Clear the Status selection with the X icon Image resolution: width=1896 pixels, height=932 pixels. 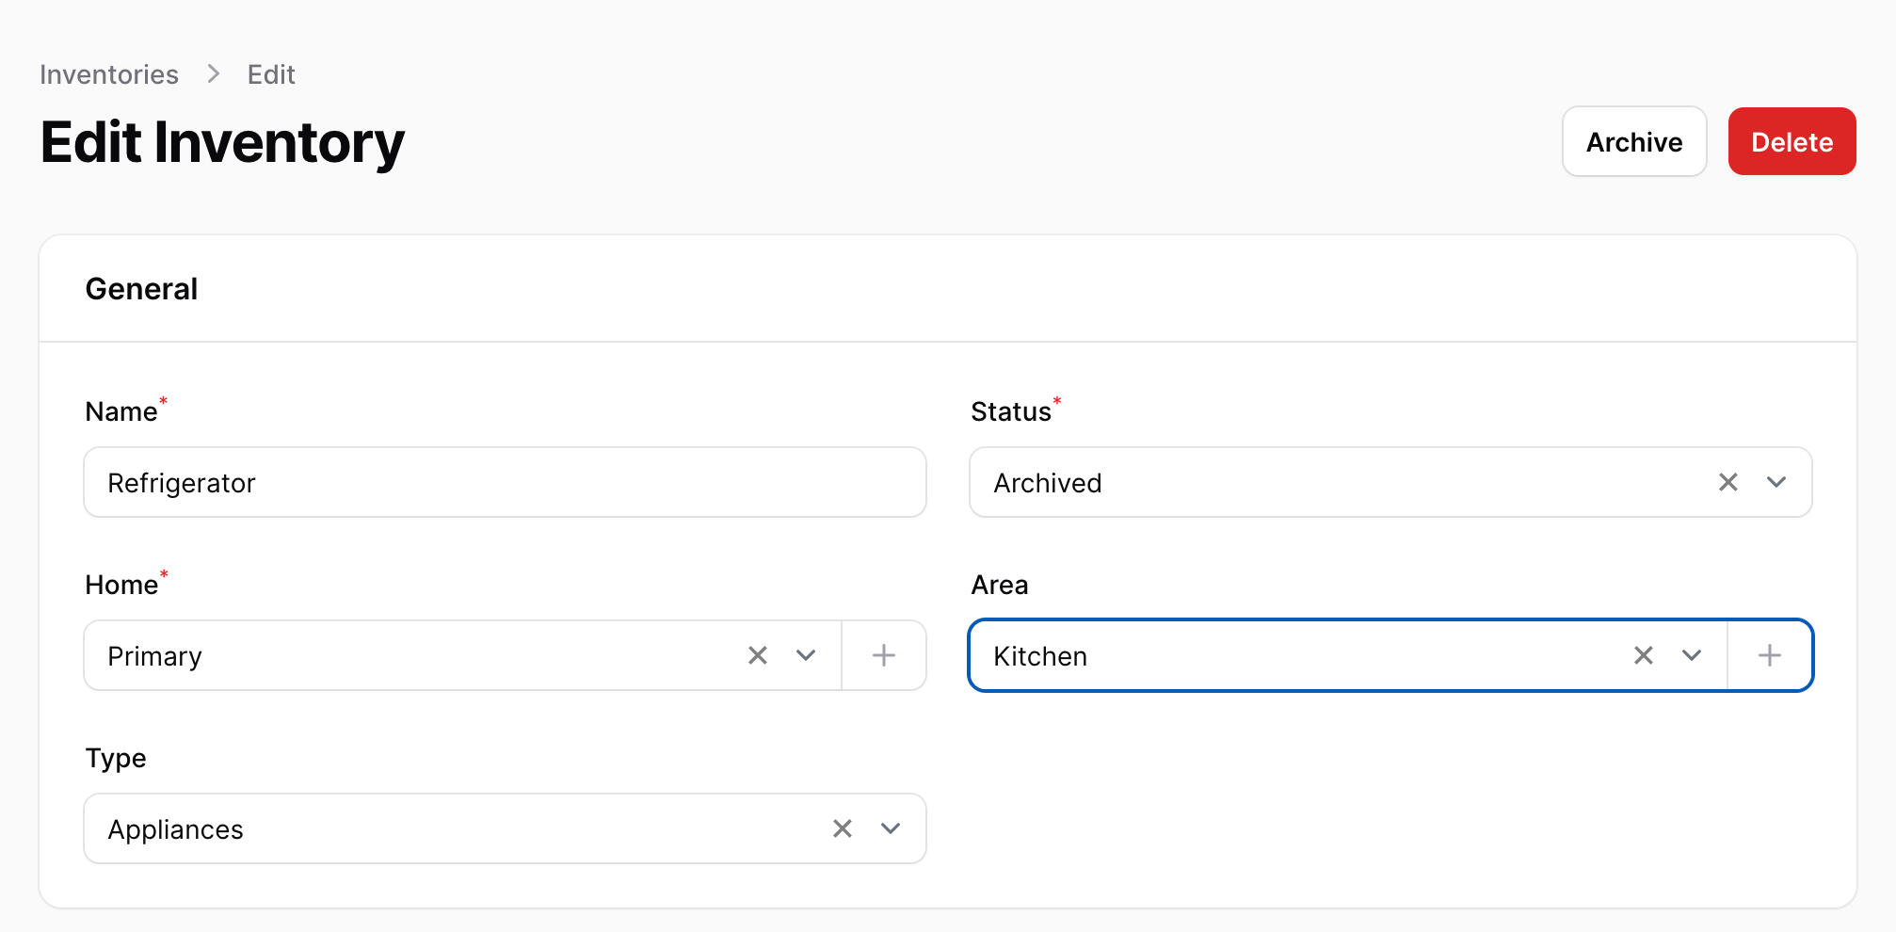click(x=1727, y=482)
